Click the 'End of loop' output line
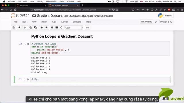The width and height of the screenshot is (184, 103). pyautogui.click(x=39, y=72)
